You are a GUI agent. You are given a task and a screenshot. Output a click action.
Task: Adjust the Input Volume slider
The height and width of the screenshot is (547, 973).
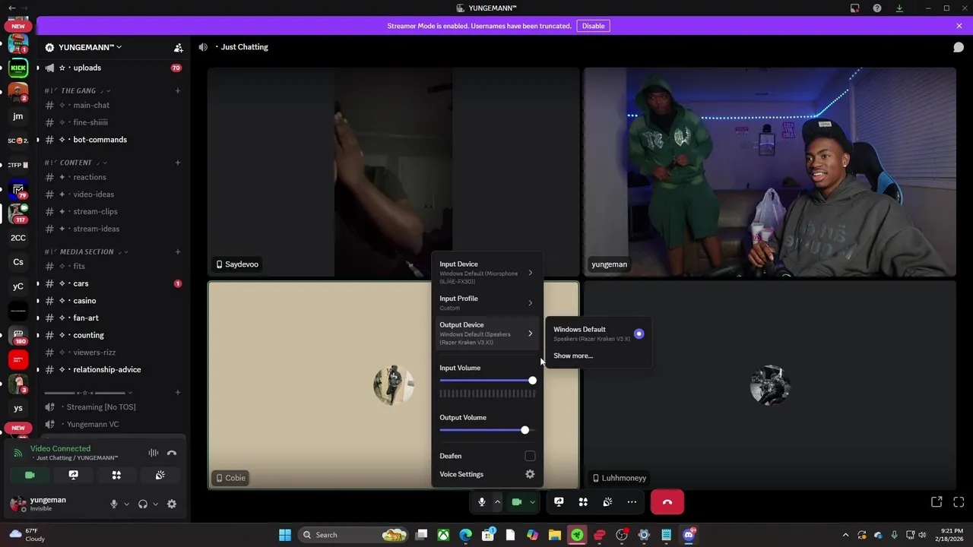[487, 381]
